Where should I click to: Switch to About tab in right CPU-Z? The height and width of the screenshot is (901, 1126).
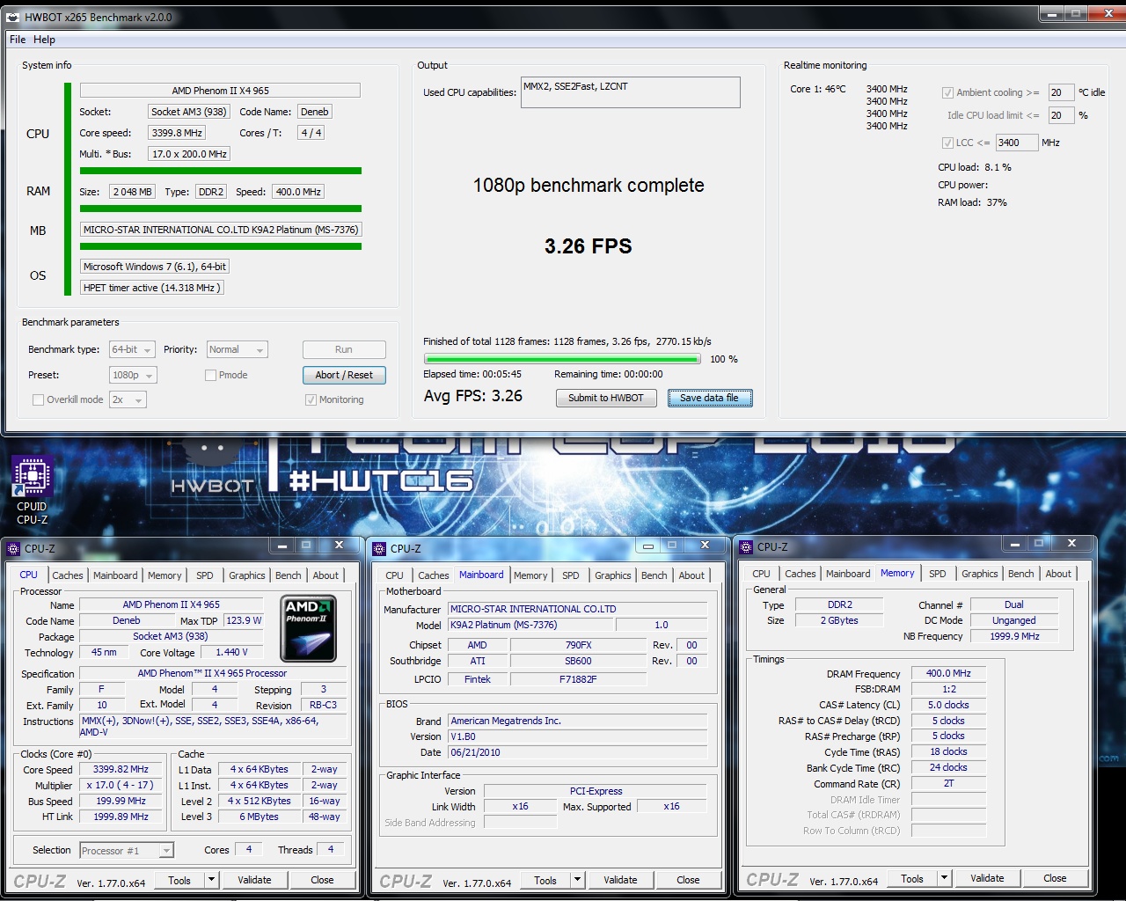1058,574
